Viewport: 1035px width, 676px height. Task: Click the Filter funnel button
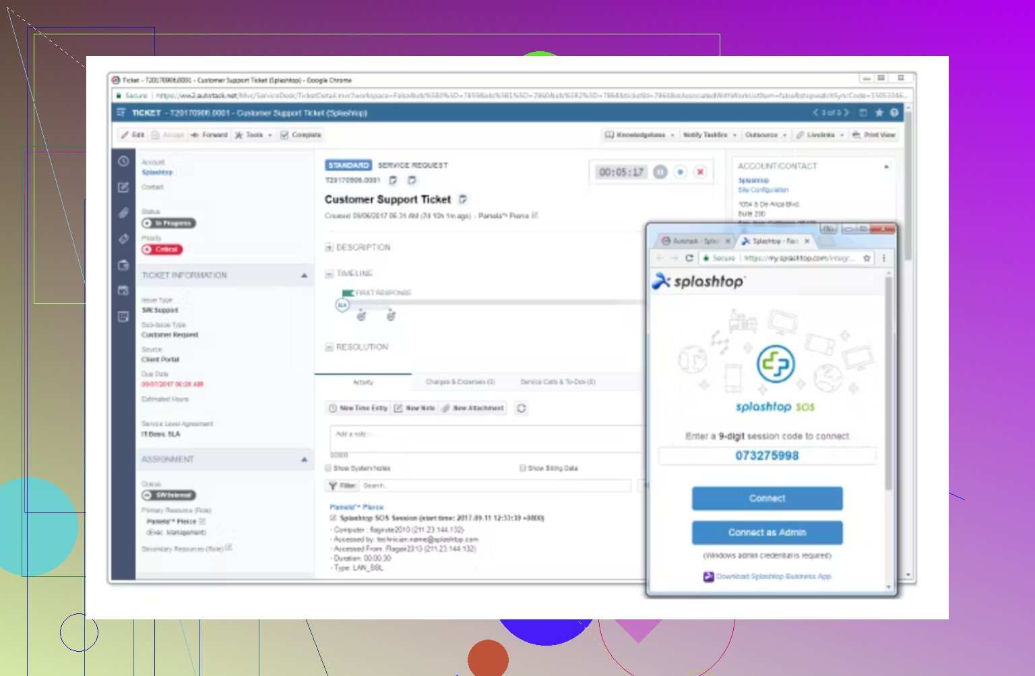pos(342,485)
